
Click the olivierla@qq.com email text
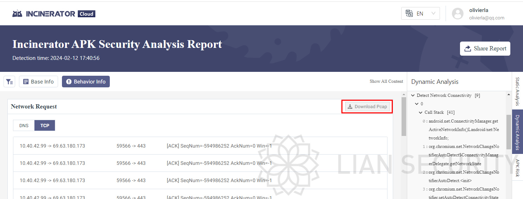coord(487,18)
